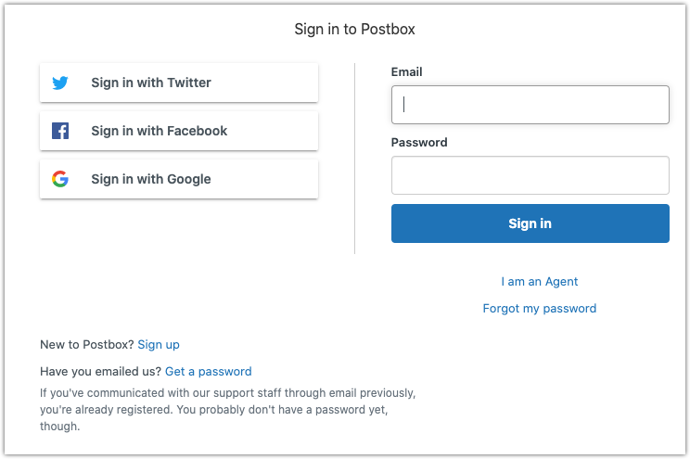Click the Password field label

click(419, 142)
